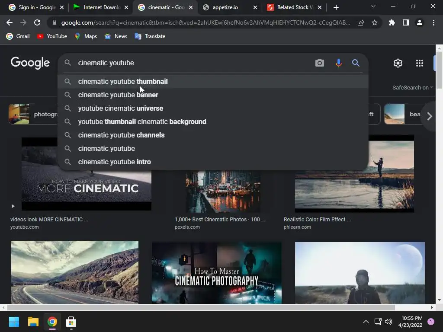The height and width of the screenshot is (332, 443).
Task: Open the tab search chevron
Action: point(373,6)
